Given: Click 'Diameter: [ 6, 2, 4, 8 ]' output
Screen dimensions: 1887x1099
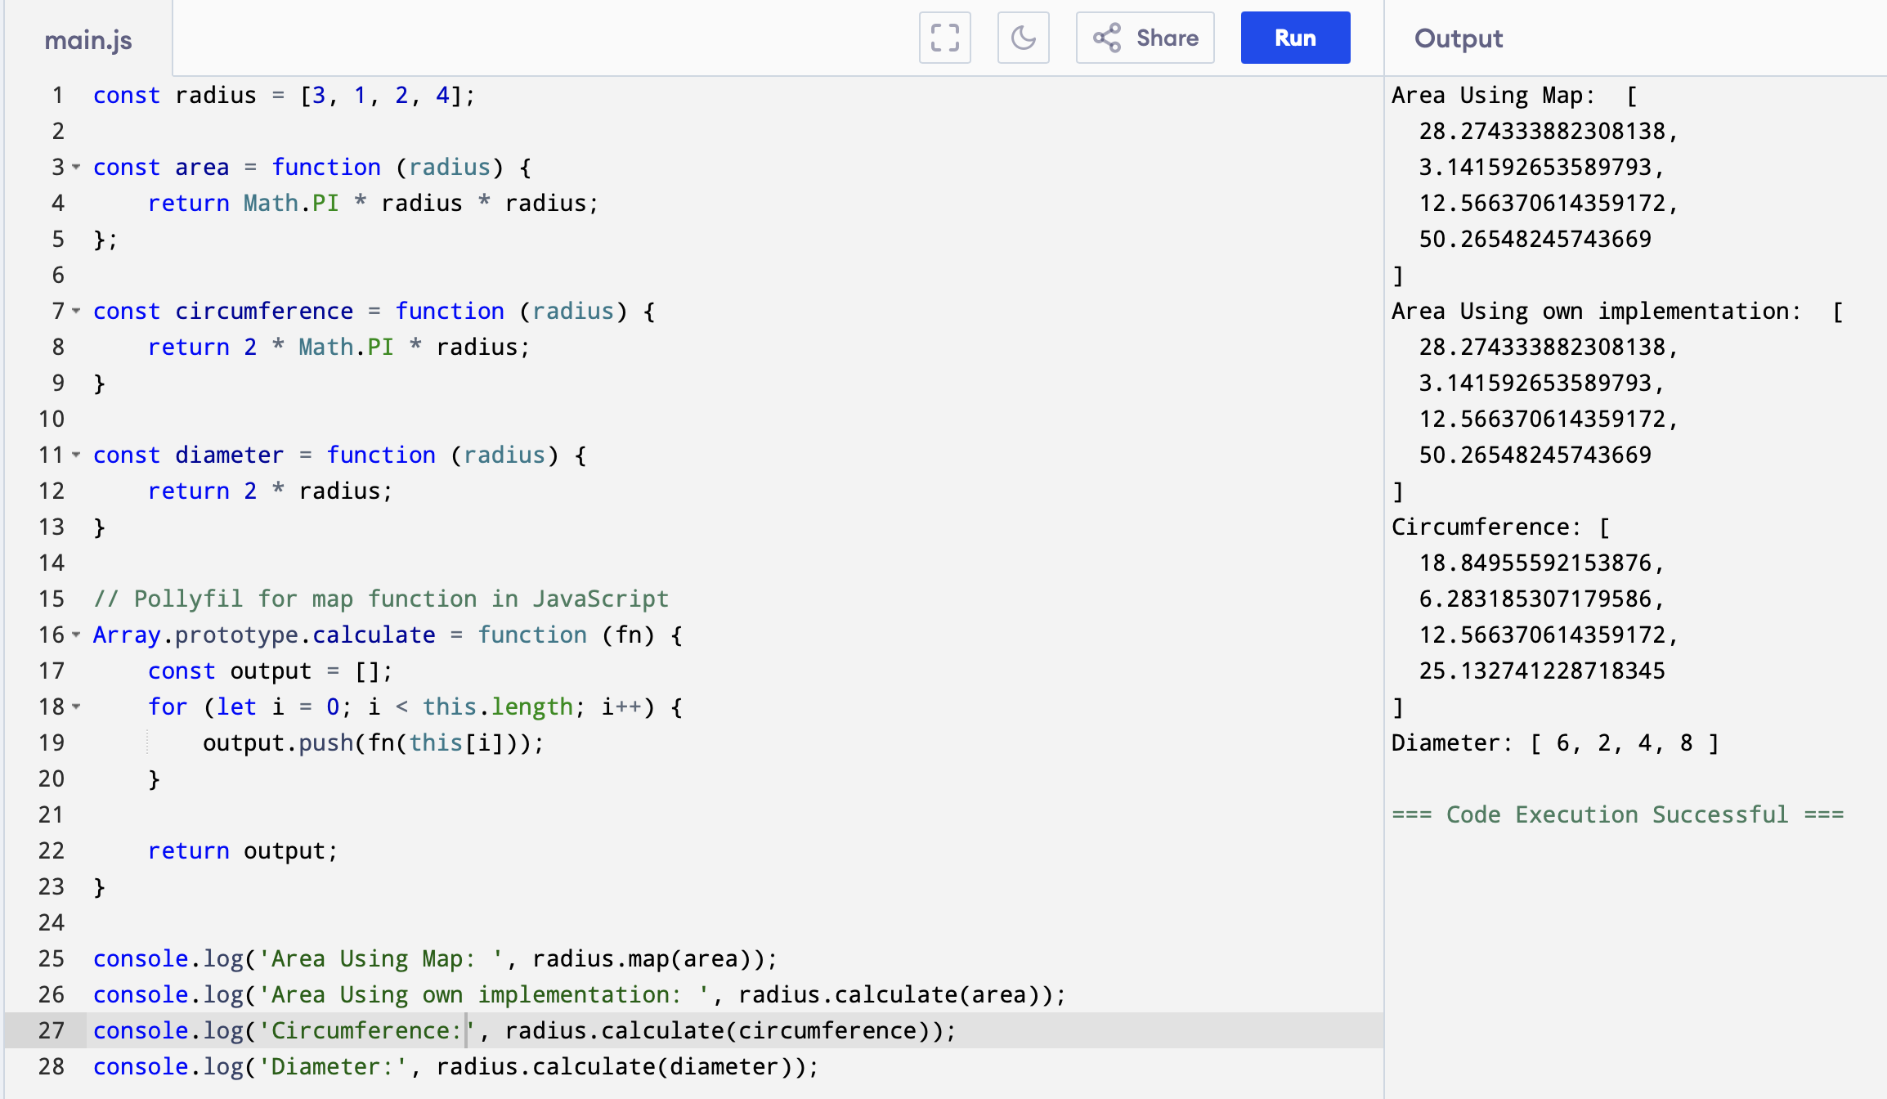Looking at the screenshot, I should tap(1555, 742).
